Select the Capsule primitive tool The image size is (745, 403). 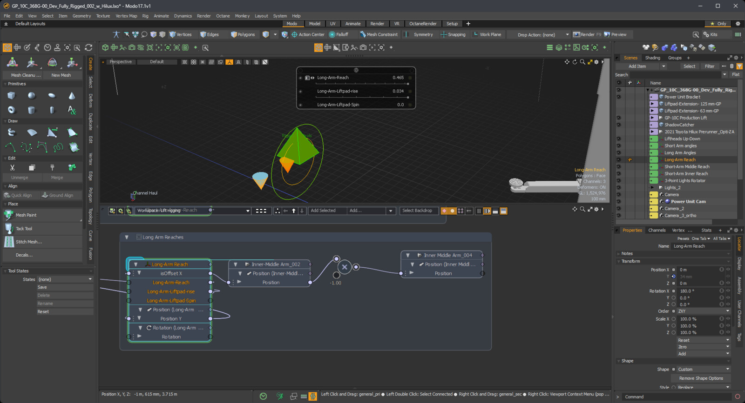point(52,110)
